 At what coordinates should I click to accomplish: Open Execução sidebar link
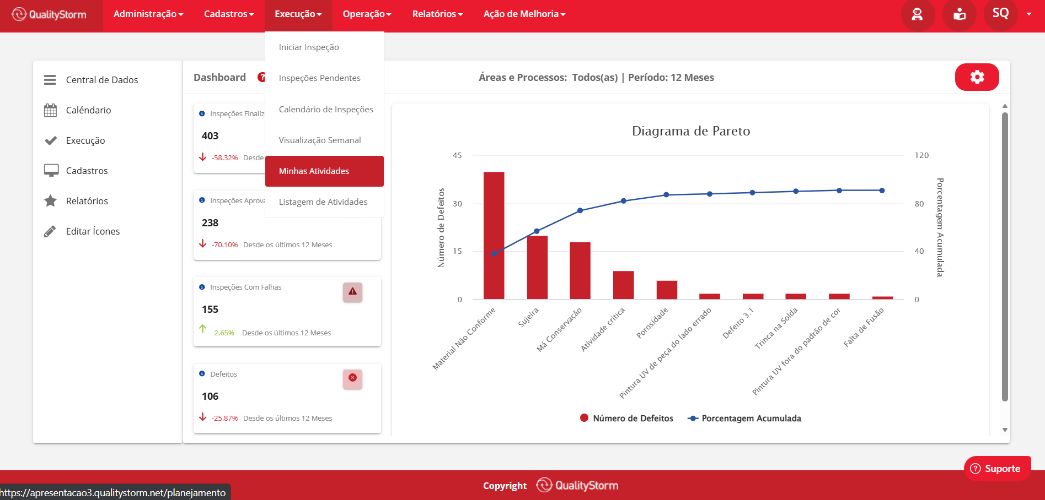(85, 140)
